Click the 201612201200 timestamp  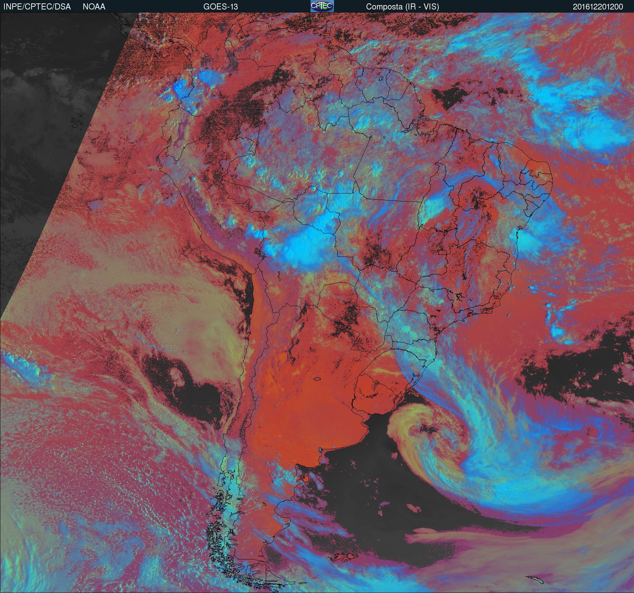tap(598, 7)
